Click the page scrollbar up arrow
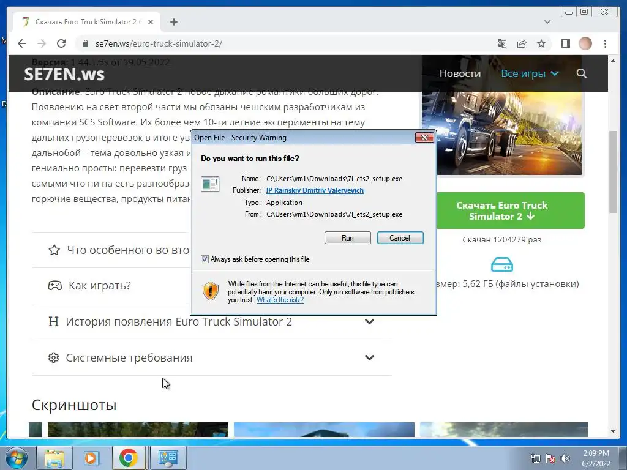 [614, 61]
